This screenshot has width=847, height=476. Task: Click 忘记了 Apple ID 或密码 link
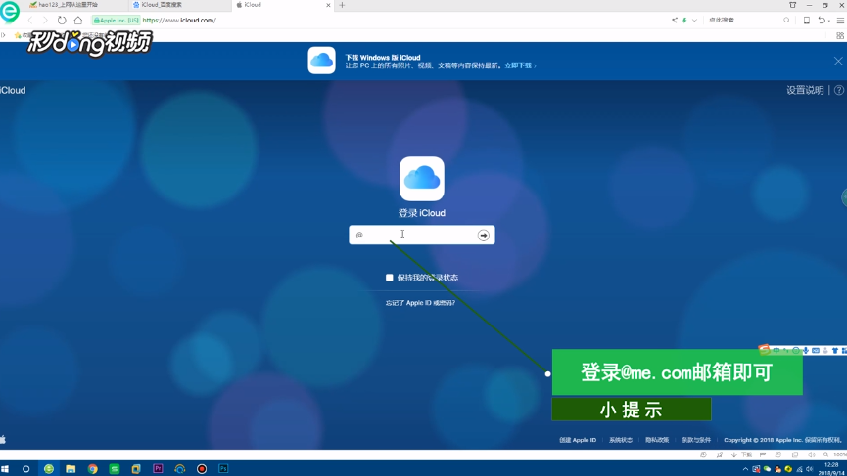tap(420, 303)
